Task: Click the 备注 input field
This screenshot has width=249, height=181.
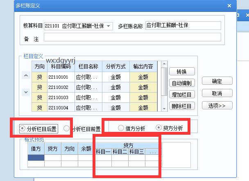Action: tap(132, 37)
